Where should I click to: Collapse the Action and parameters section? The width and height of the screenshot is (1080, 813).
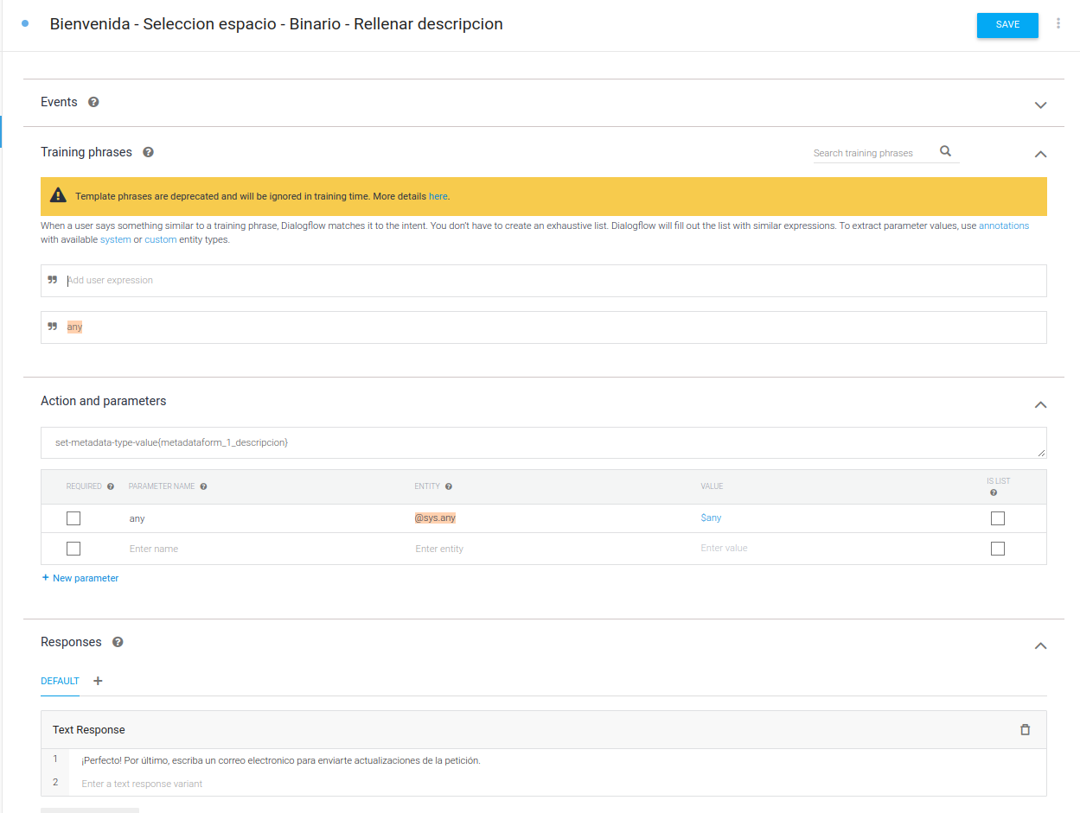tap(1040, 404)
